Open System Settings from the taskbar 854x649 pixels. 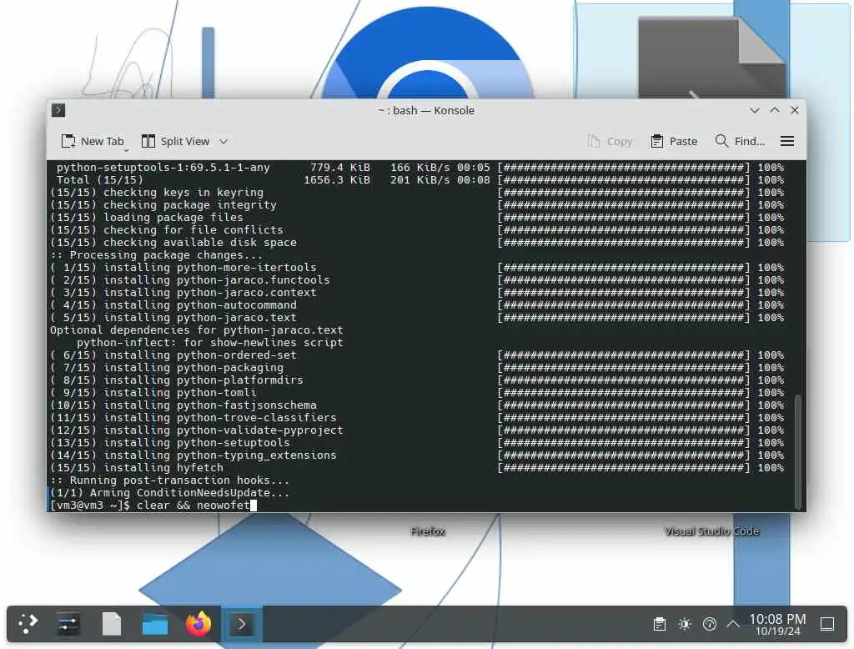[x=68, y=623]
